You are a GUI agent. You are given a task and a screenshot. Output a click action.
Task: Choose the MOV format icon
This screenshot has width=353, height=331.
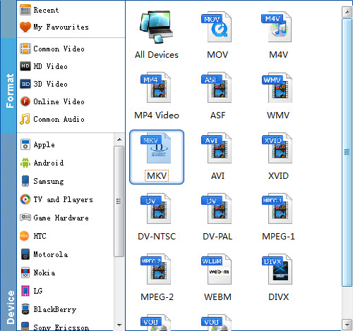[x=217, y=27]
